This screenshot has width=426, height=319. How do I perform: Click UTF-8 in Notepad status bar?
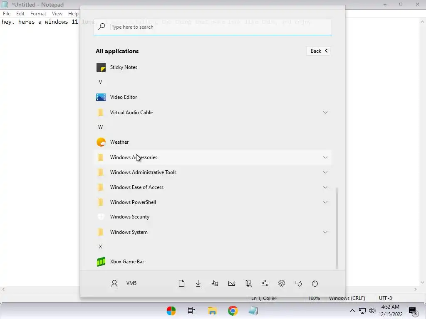386,298
